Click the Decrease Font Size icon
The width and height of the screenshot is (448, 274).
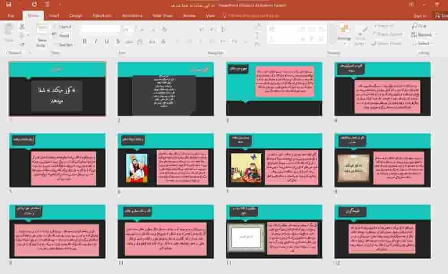tap(153, 29)
